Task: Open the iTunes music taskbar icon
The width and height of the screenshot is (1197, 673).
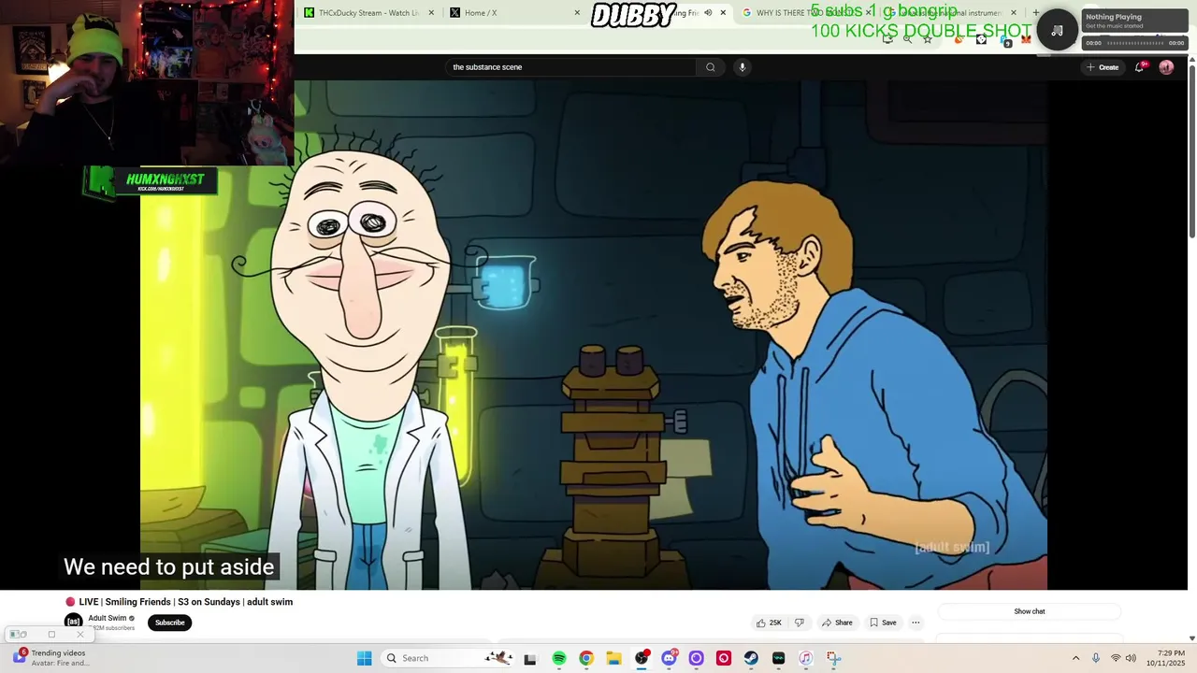Action: pos(806,658)
